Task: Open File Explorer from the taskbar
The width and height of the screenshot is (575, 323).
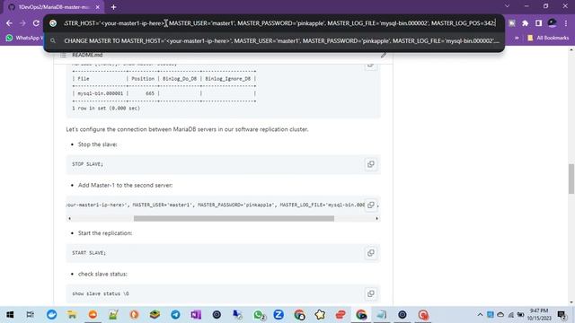Action: [72, 315]
